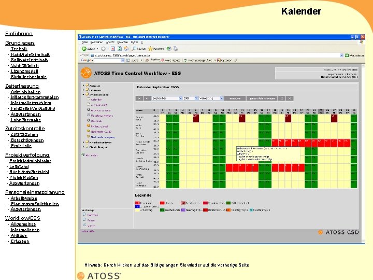This screenshot has height=280, width=373.
Task: Click the Informationen folder icon in the tree
Action: click(x=87, y=94)
